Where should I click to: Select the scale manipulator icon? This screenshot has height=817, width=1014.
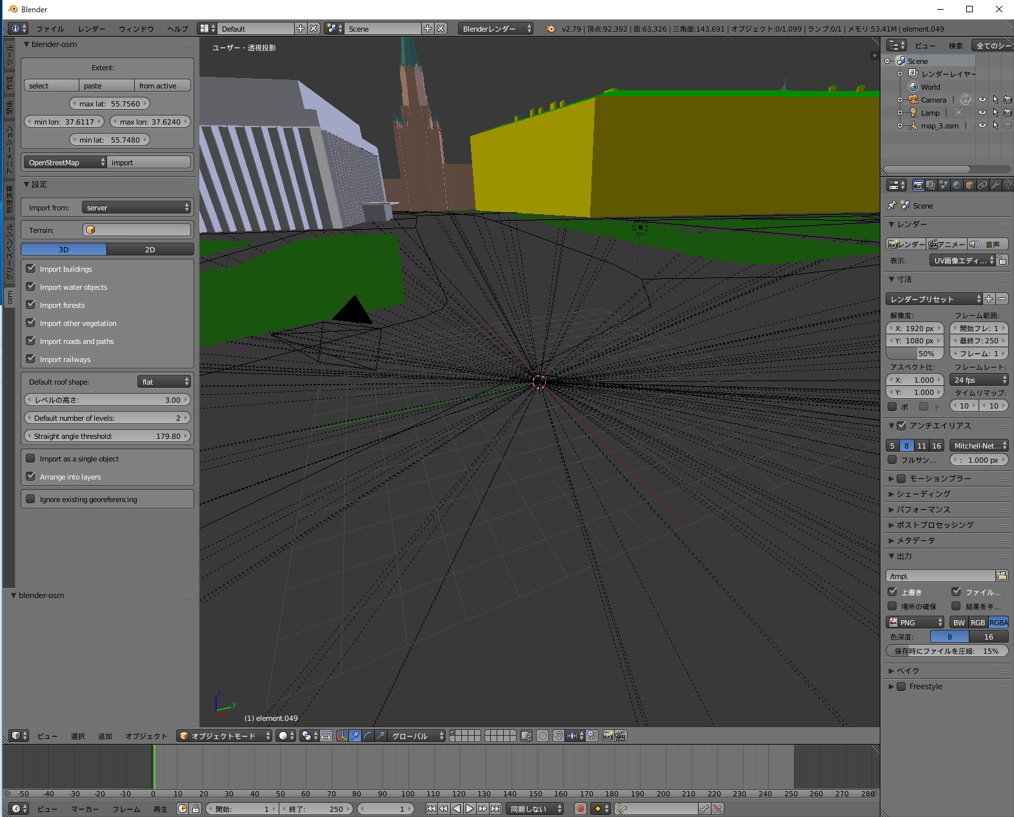click(x=381, y=736)
